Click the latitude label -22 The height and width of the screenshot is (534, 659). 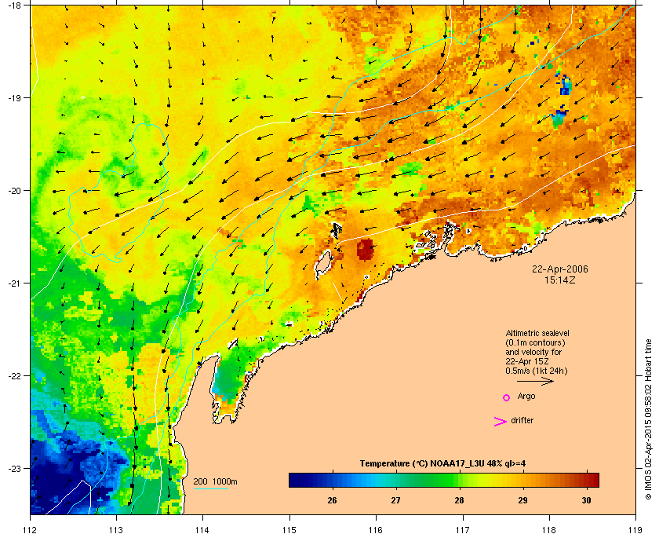point(14,376)
